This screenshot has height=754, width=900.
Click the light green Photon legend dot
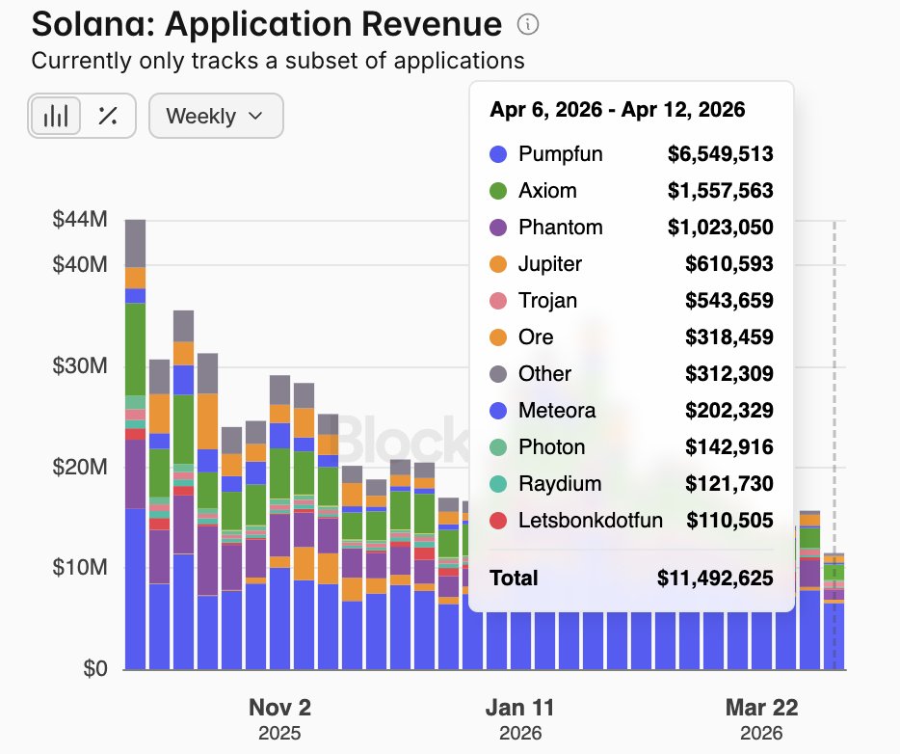click(x=498, y=447)
